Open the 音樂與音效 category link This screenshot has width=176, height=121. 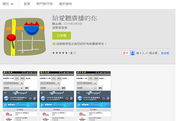pos(60,28)
